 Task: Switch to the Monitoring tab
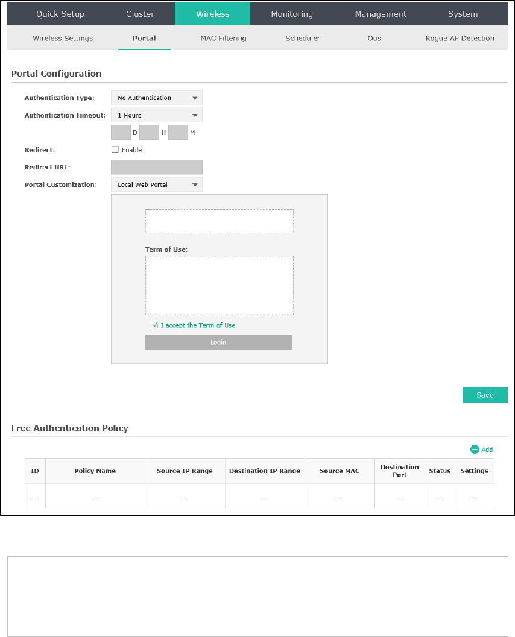(x=292, y=14)
